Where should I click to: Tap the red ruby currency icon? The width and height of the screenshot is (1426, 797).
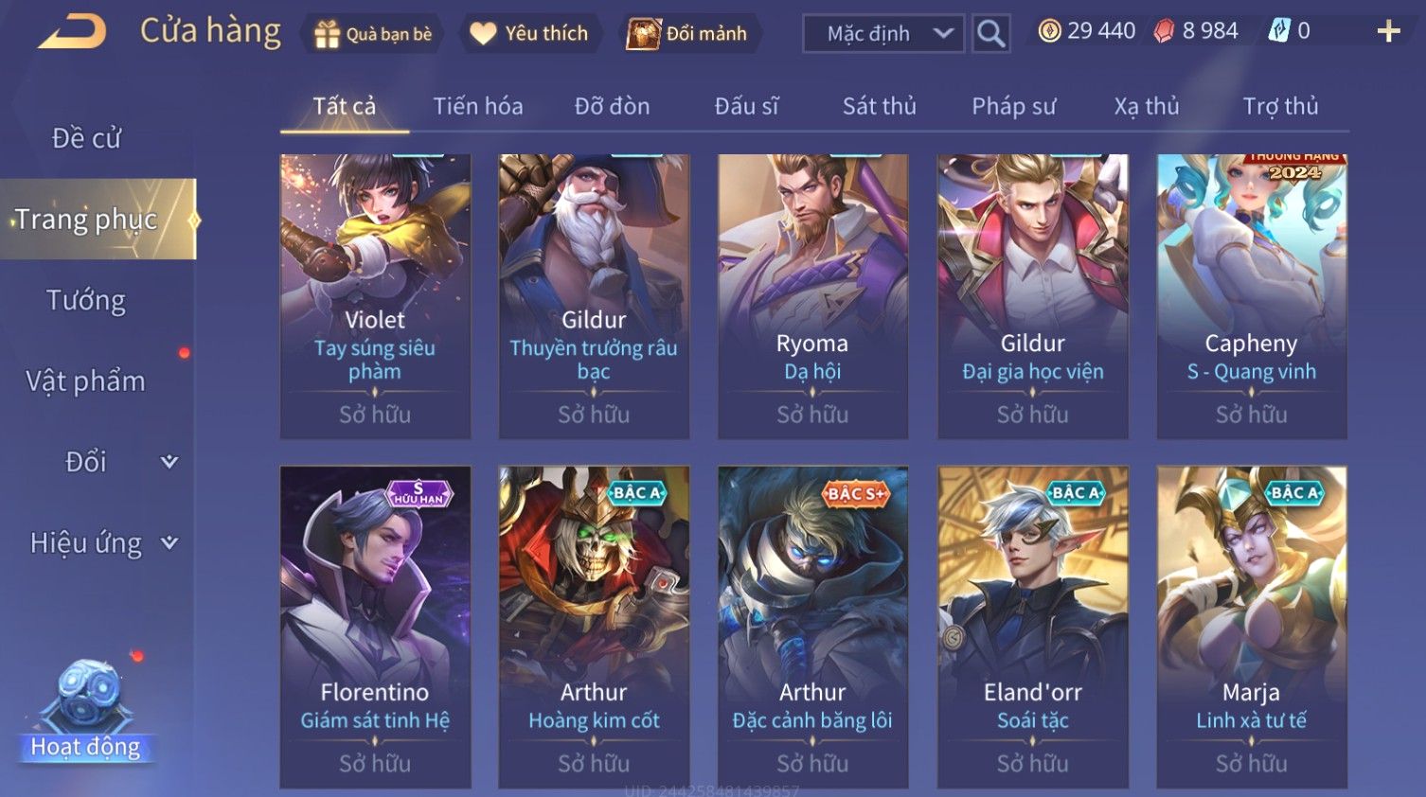[x=1164, y=31]
